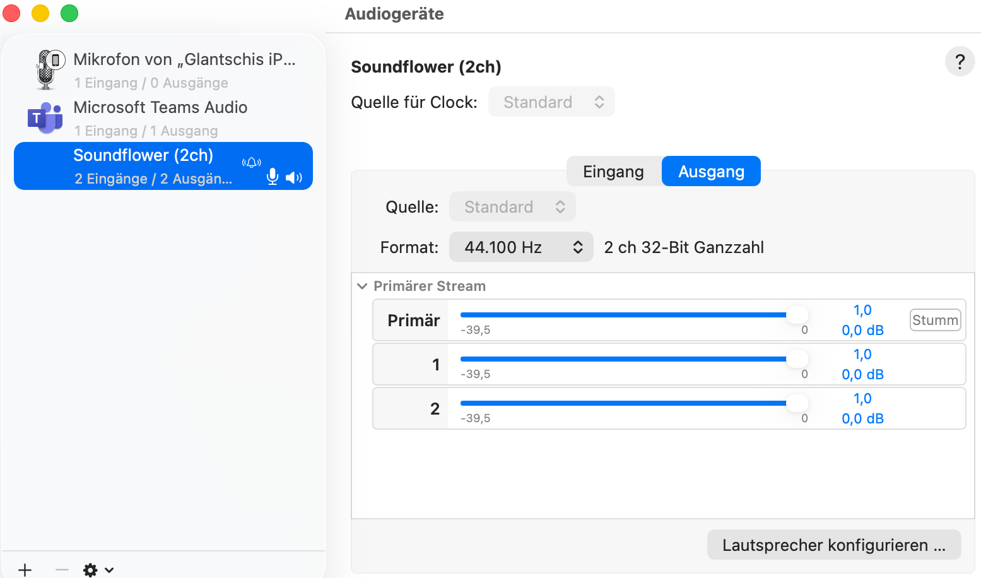981x578 pixels.
Task: Toggle the Stumm mute button for Primär
Action: pyautogui.click(x=935, y=320)
